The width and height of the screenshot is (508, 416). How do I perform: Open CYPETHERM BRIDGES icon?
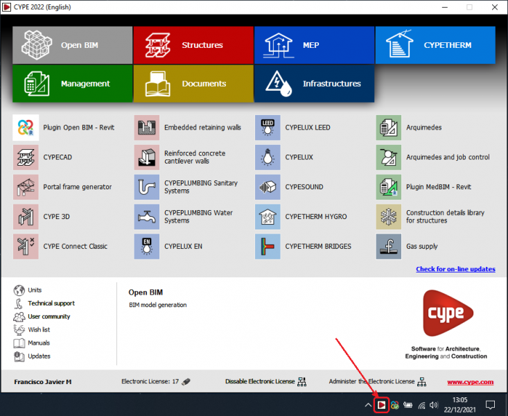click(268, 247)
